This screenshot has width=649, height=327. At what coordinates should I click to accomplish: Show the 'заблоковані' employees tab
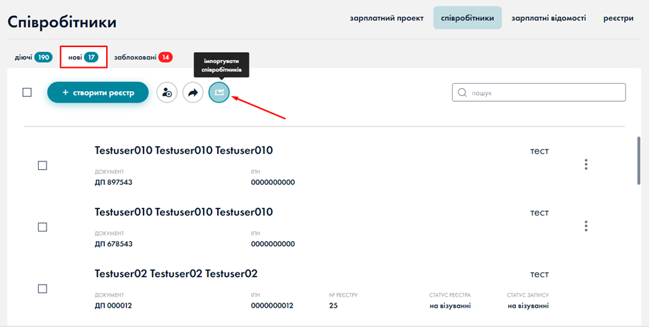click(x=143, y=57)
